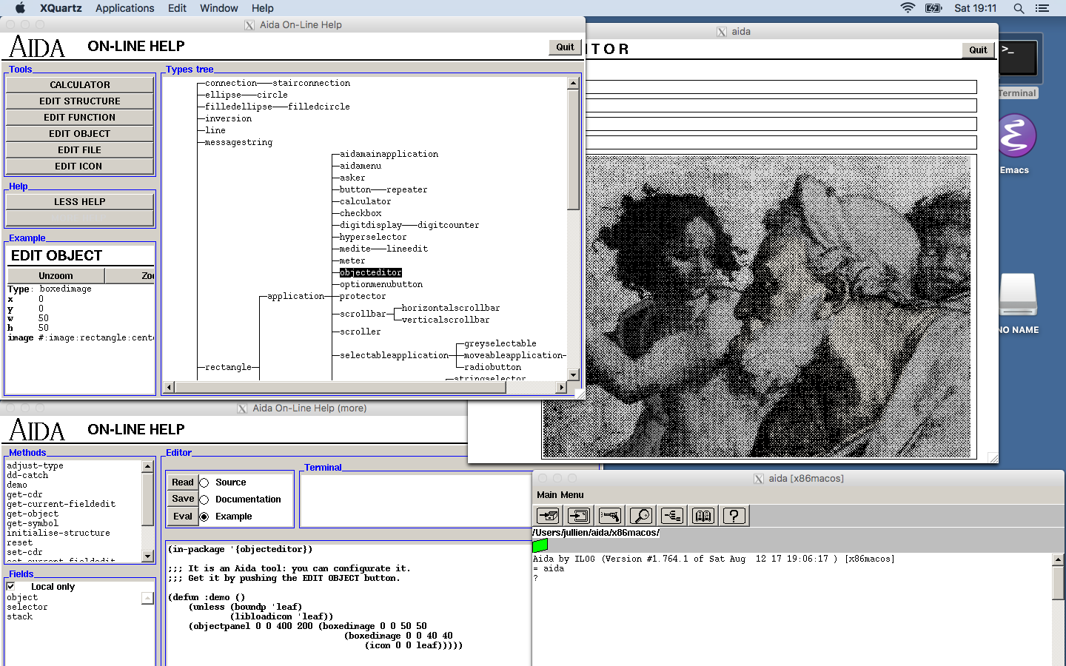Toggle the Local only checkbox
The height and width of the screenshot is (666, 1066).
[x=11, y=586]
